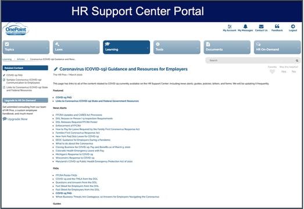Click the Upgrade to HR On-Demand panel header
The width and height of the screenshot is (304, 209).
25,100
